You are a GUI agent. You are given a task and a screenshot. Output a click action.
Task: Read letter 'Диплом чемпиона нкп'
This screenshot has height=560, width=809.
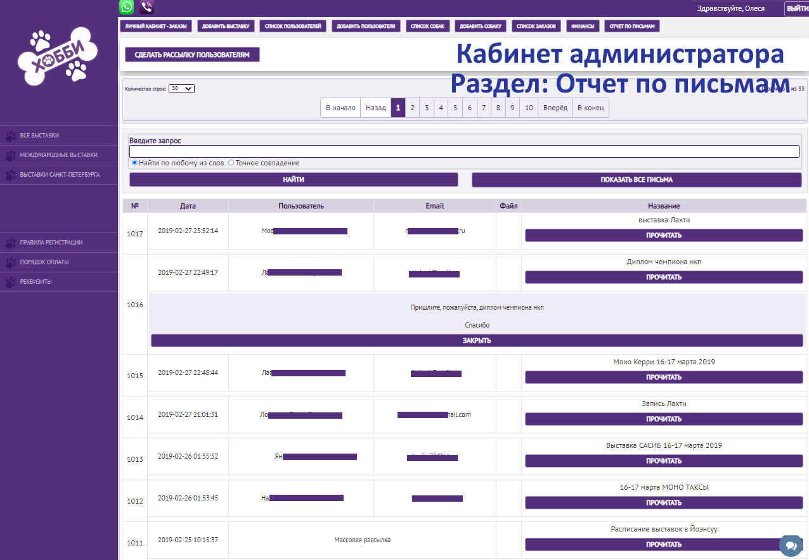(664, 277)
